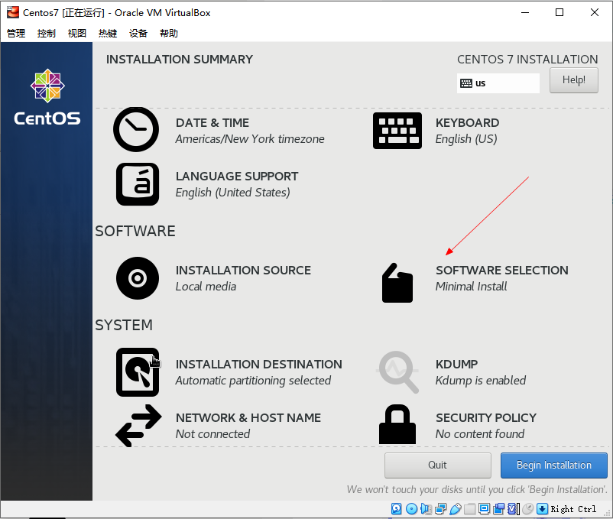Click 'Minimal Install' status text
This screenshot has height=519, width=613.
click(x=471, y=287)
